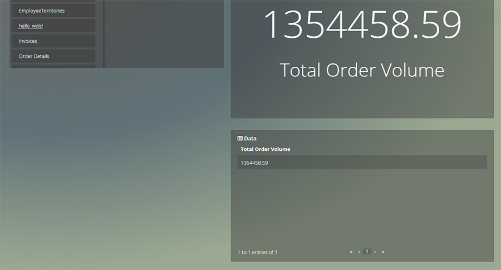
Task: Select the Order Details table entry
Action: pyautogui.click(x=53, y=56)
